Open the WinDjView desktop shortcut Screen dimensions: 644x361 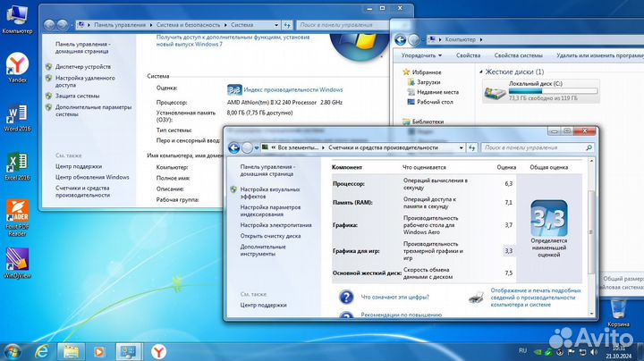pos(17,264)
